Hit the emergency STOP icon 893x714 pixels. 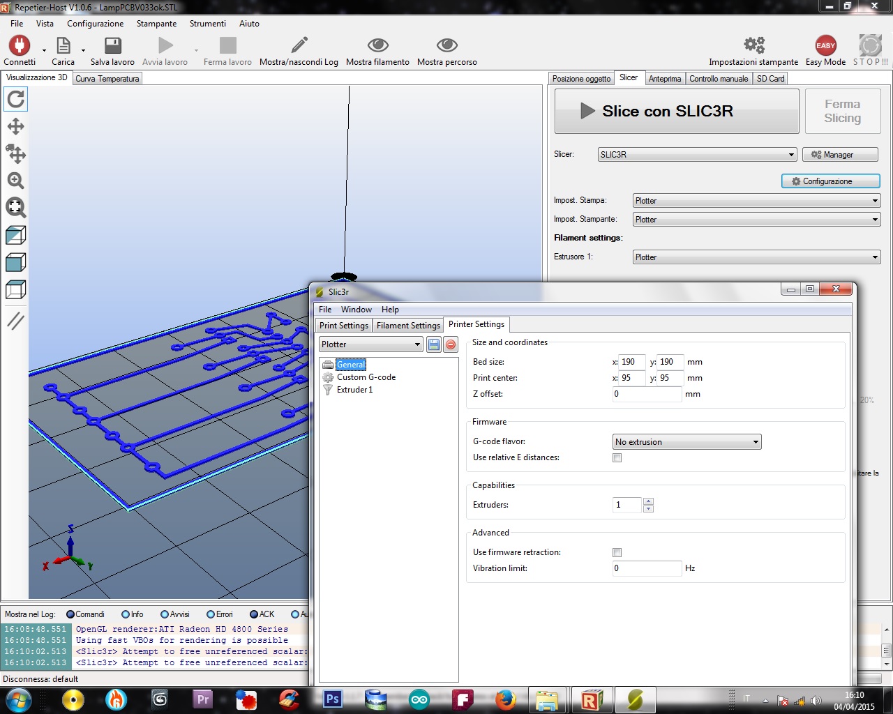[871, 46]
